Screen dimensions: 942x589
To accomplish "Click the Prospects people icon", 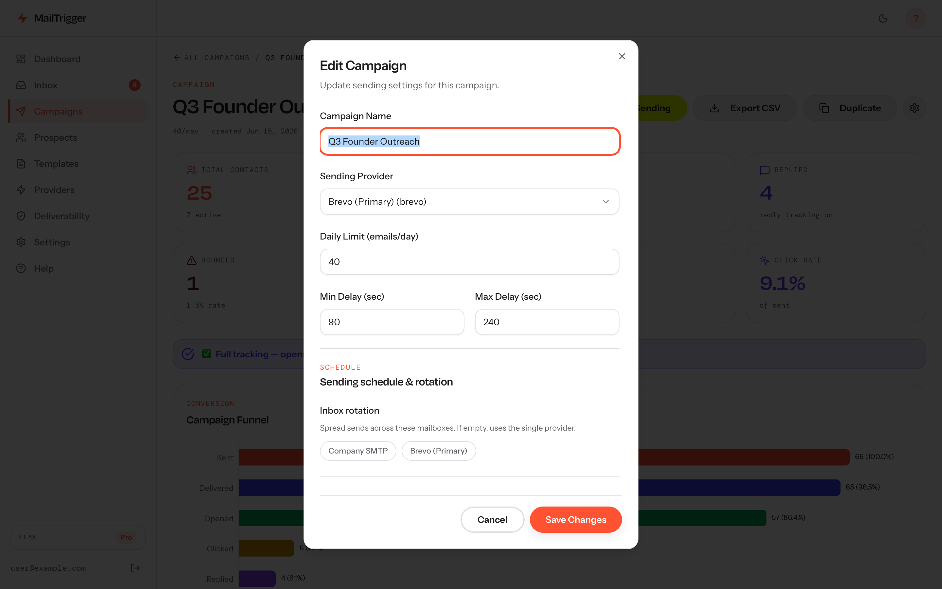I will click(21, 137).
